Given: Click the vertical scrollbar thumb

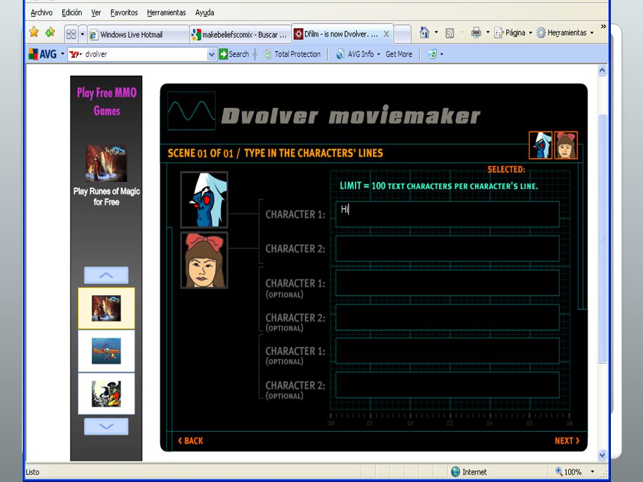Looking at the screenshot, I should [602, 238].
